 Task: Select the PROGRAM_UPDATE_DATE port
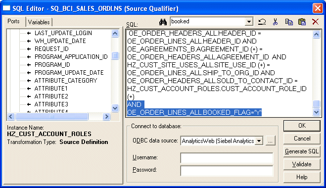click(x=69, y=73)
